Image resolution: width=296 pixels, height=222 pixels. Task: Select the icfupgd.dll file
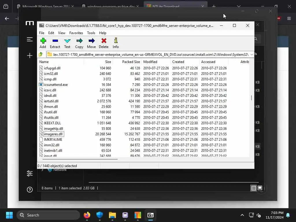pyautogui.click(x=52, y=68)
